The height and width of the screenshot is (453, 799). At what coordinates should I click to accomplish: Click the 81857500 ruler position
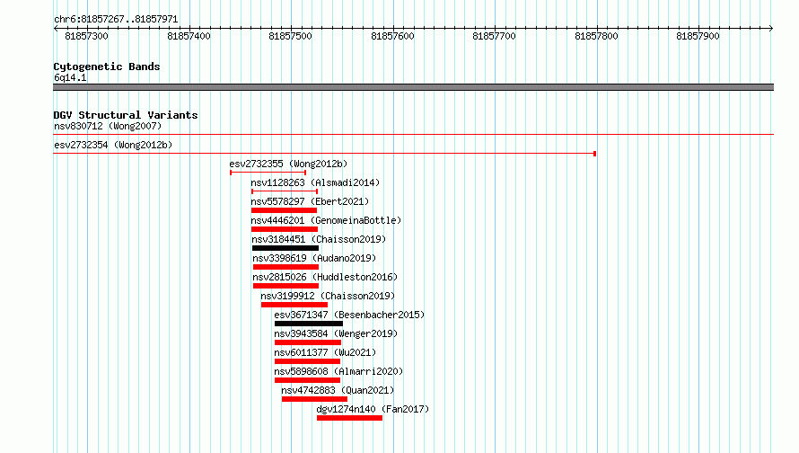tap(291, 36)
